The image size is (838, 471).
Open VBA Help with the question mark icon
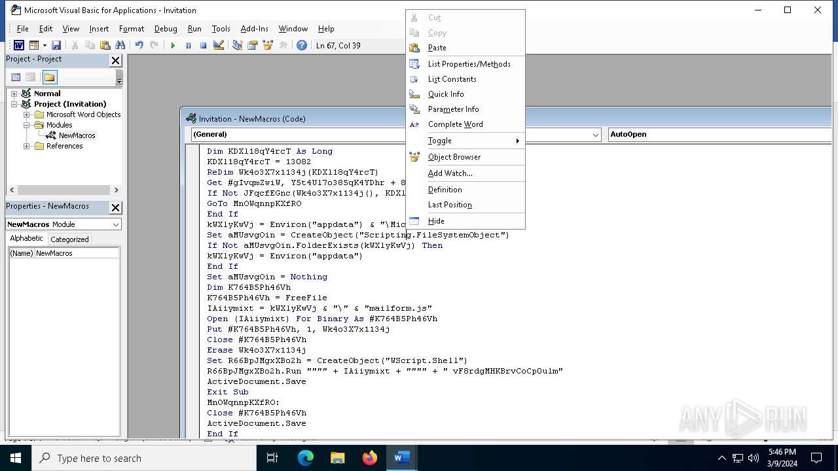[x=302, y=45]
